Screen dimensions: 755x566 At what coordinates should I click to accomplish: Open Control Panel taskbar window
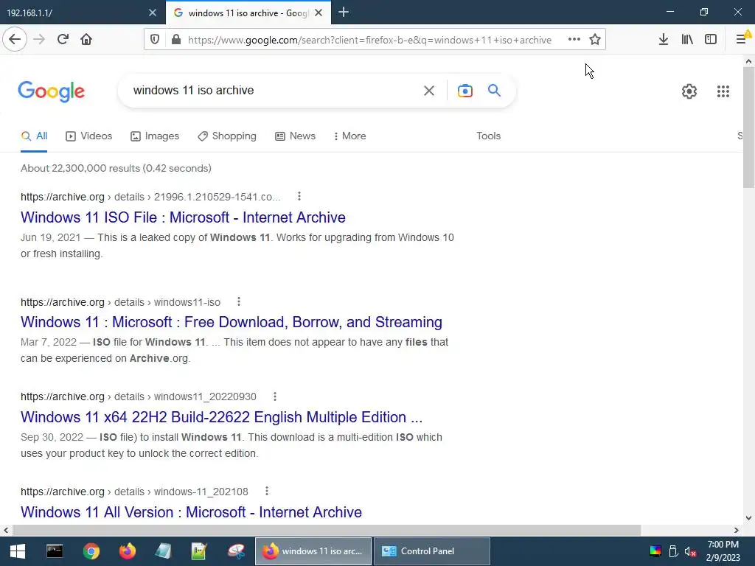tap(432, 551)
